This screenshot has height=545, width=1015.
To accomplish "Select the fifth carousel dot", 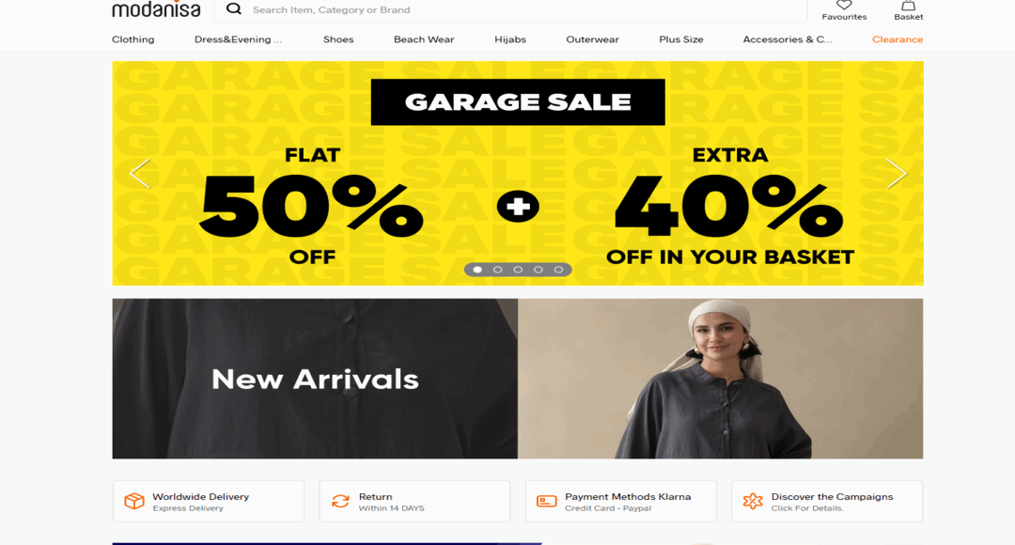I will point(558,270).
